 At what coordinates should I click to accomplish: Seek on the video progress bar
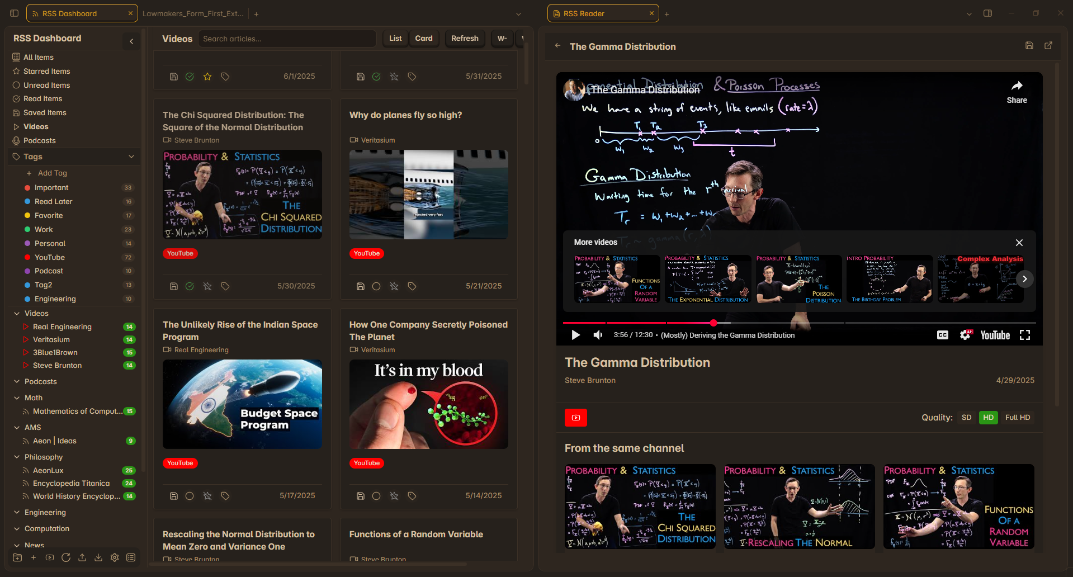pos(799,323)
